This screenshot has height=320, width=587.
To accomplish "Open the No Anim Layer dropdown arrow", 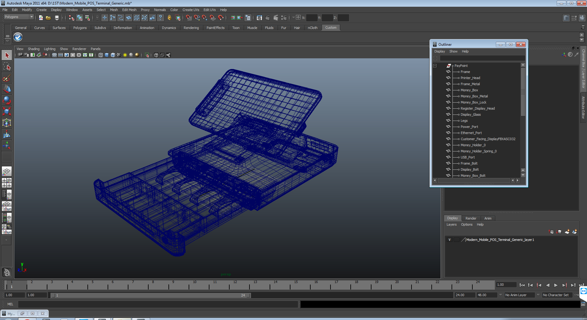I will [500, 295].
